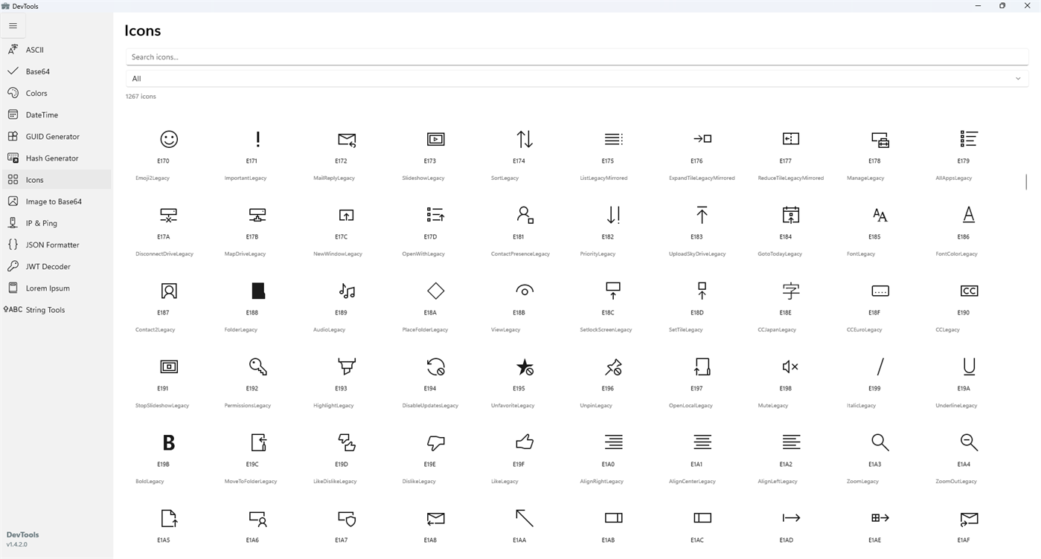1041x559 pixels.
Task: Select the FontColorLegacy icon E186
Action: [969, 215]
